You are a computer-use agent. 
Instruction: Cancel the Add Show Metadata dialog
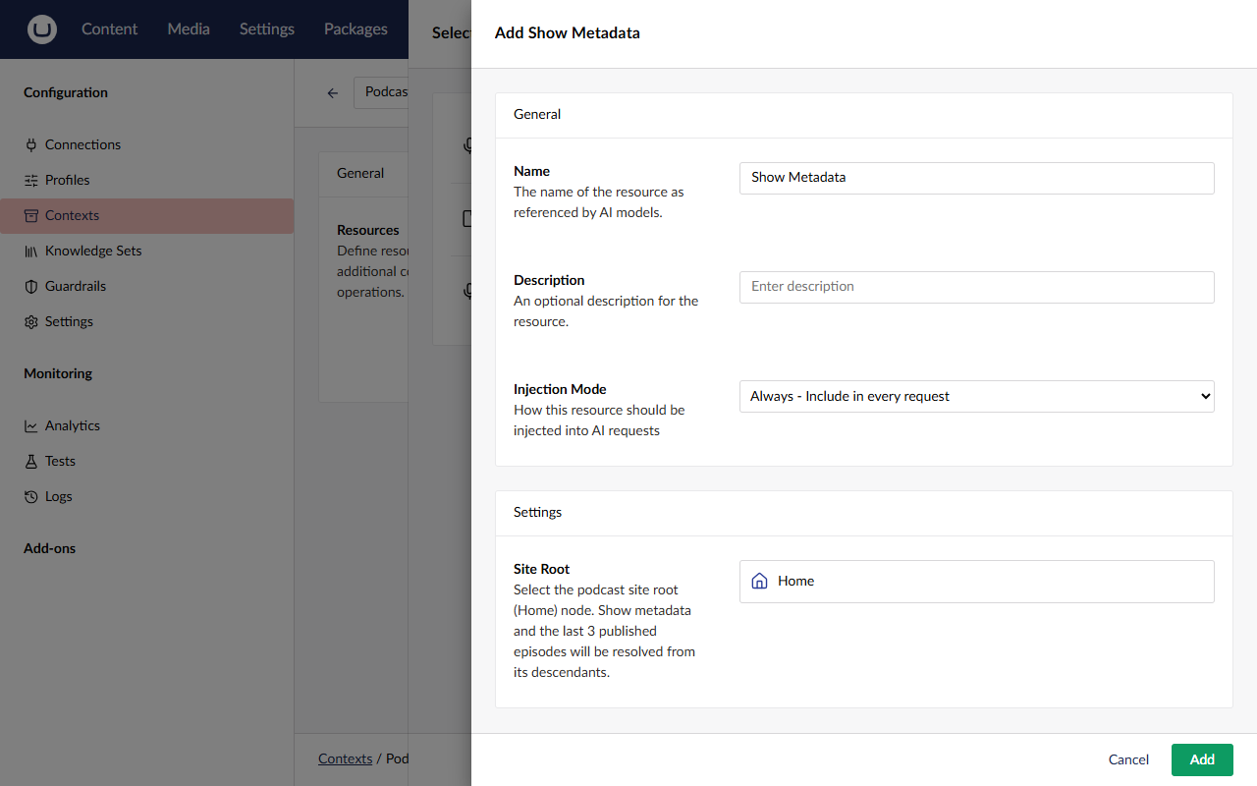[x=1128, y=759]
